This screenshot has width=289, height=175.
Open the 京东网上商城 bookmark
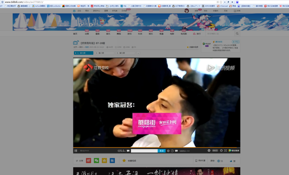(97, 6)
